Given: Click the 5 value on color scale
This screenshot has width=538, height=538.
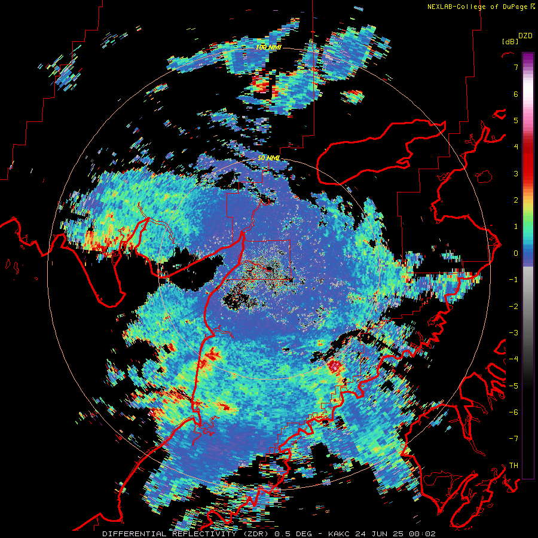Looking at the screenshot, I should click(x=516, y=120).
